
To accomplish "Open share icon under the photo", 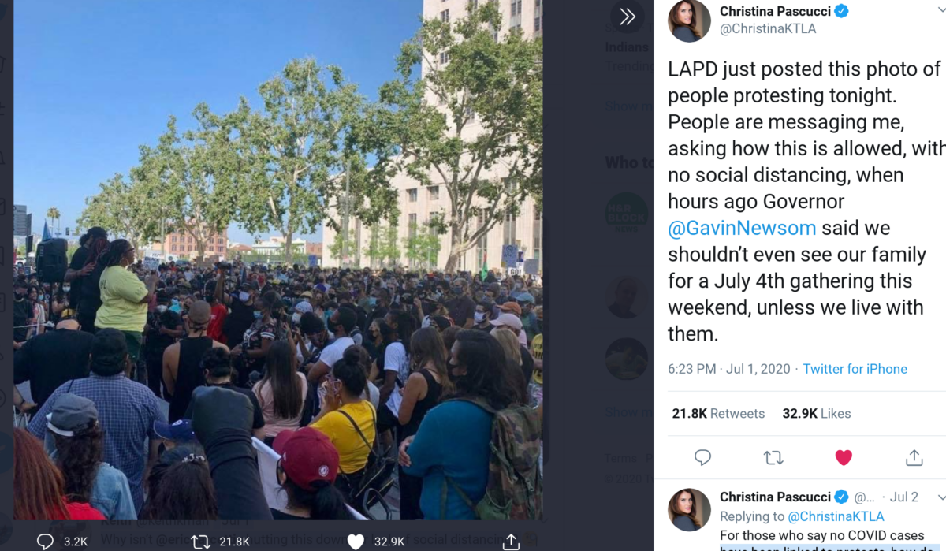I will tap(511, 541).
